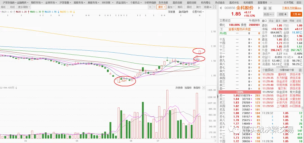This screenshot has height=143, width=304.
Task: Click MA120:1.56 moving average label
Action: pyautogui.click(x=51, y=12)
